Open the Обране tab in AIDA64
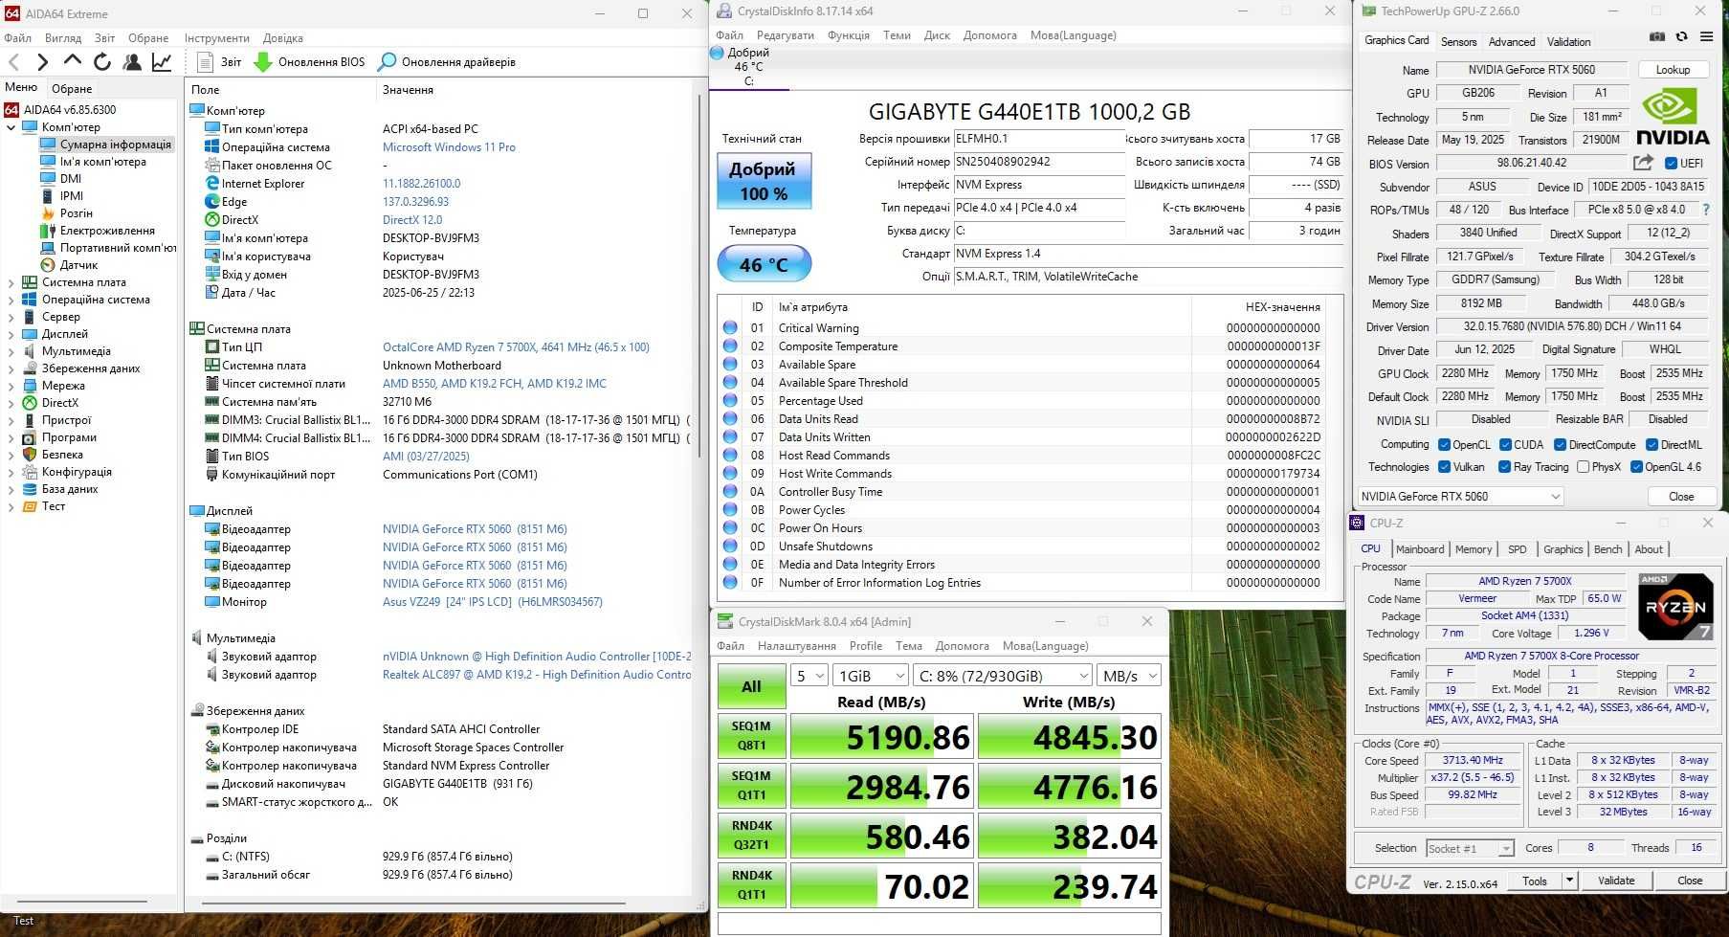Viewport: 1729px width, 937px height. pos(72,88)
